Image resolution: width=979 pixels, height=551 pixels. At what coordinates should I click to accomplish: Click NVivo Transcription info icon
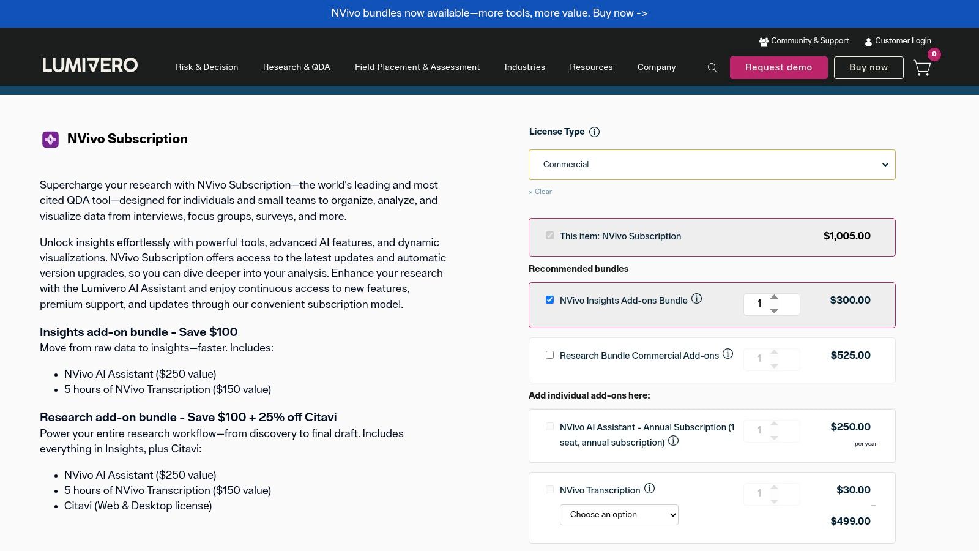click(649, 489)
